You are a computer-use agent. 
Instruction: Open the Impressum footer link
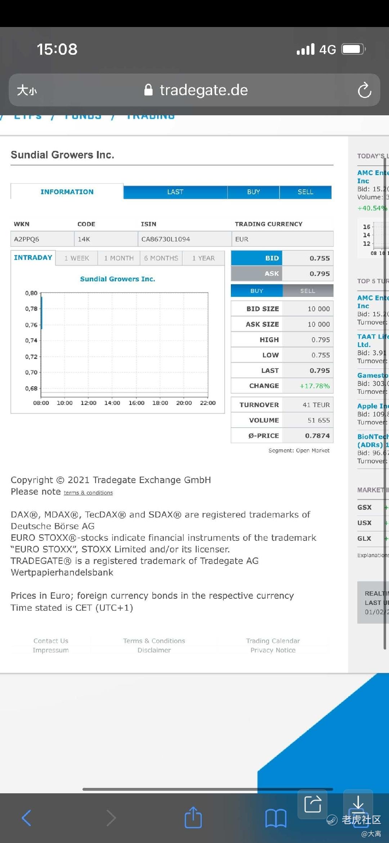click(x=51, y=650)
